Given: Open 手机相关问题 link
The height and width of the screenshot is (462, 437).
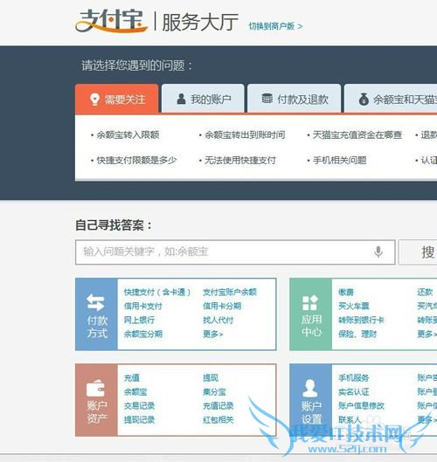Looking at the screenshot, I should click(x=339, y=161).
